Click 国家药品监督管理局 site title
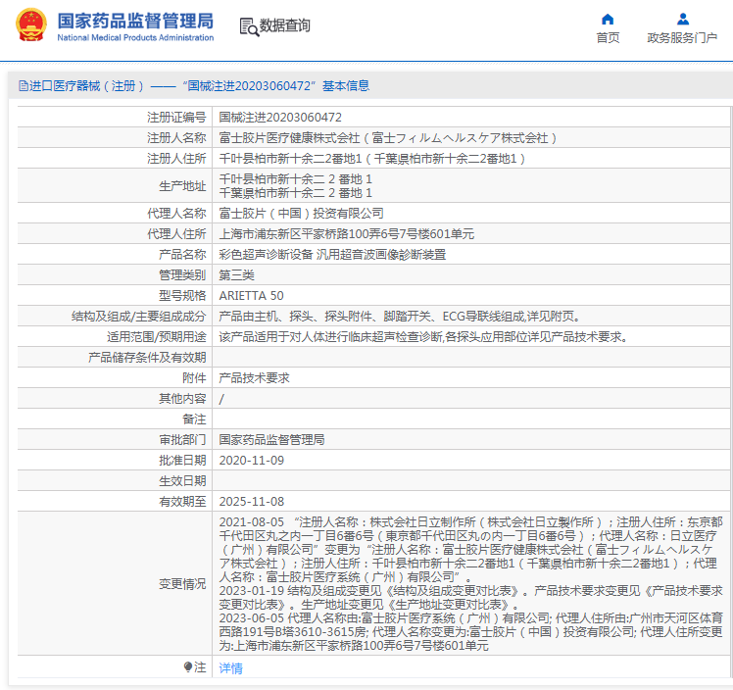Image resolution: width=733 pixels, height=690 pixels. [135, 21]
